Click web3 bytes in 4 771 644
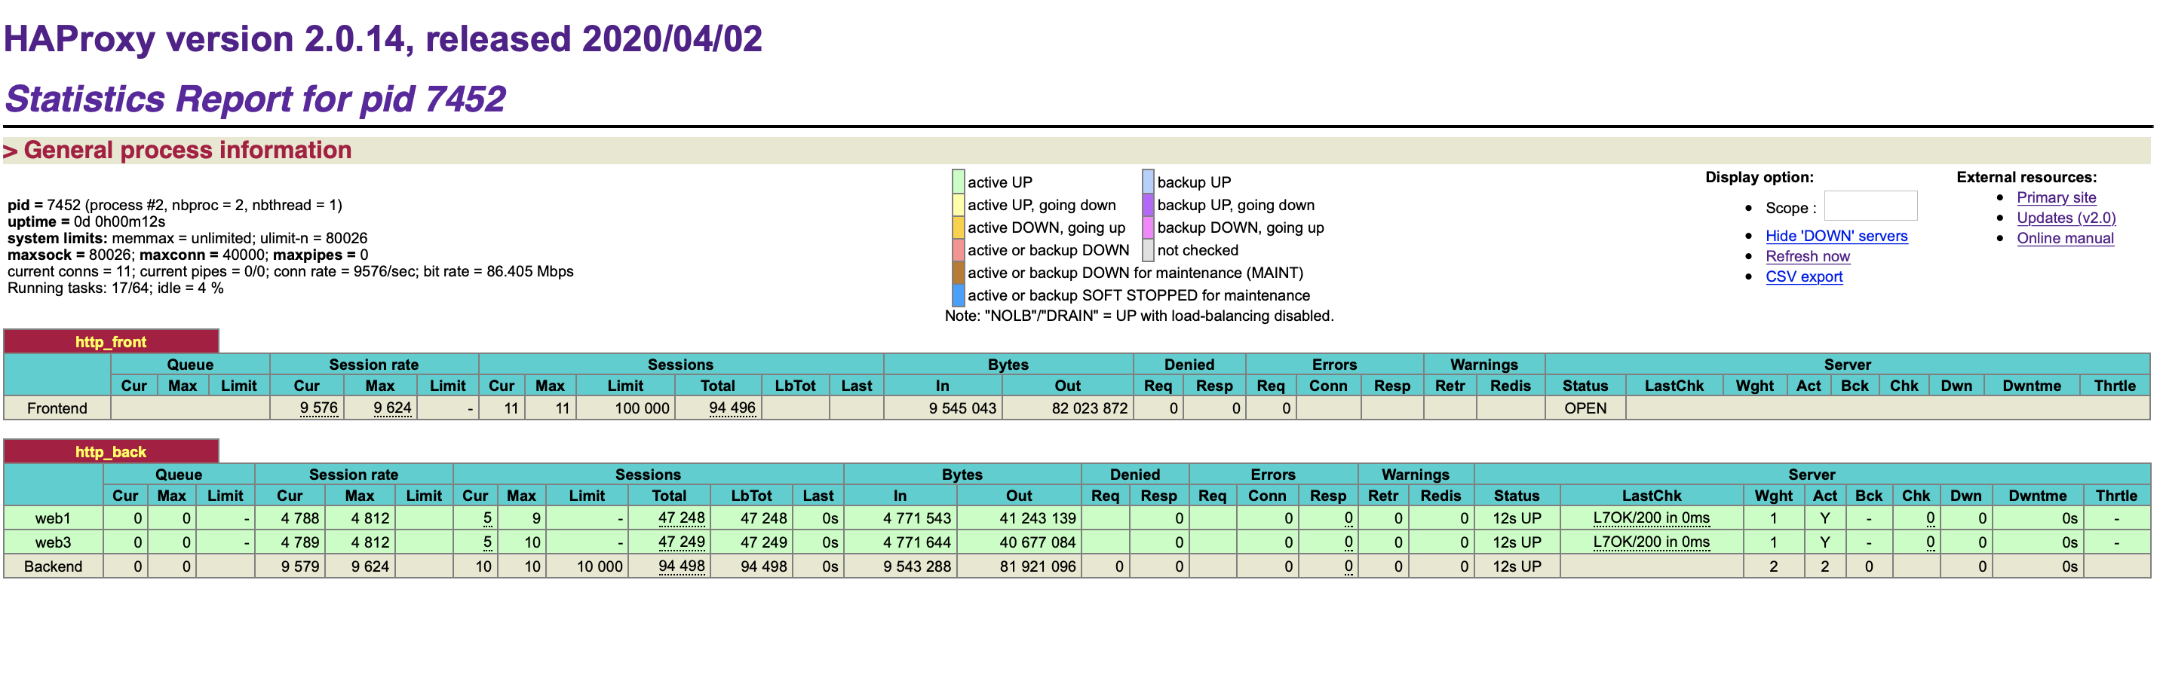This screenshot has height=696, width=2163. click(x=917, y=542)
